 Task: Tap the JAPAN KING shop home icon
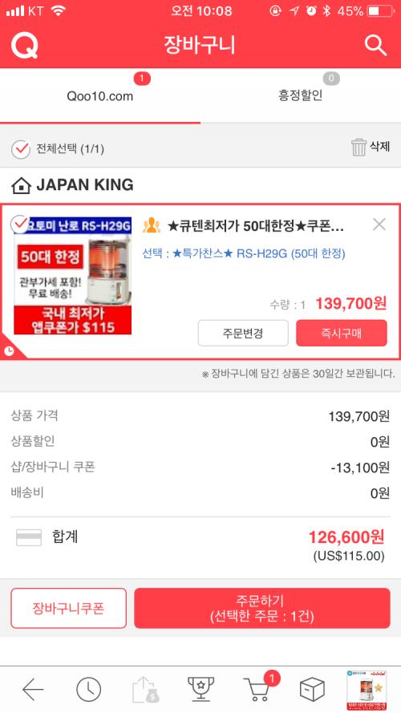tap(21, 185)
